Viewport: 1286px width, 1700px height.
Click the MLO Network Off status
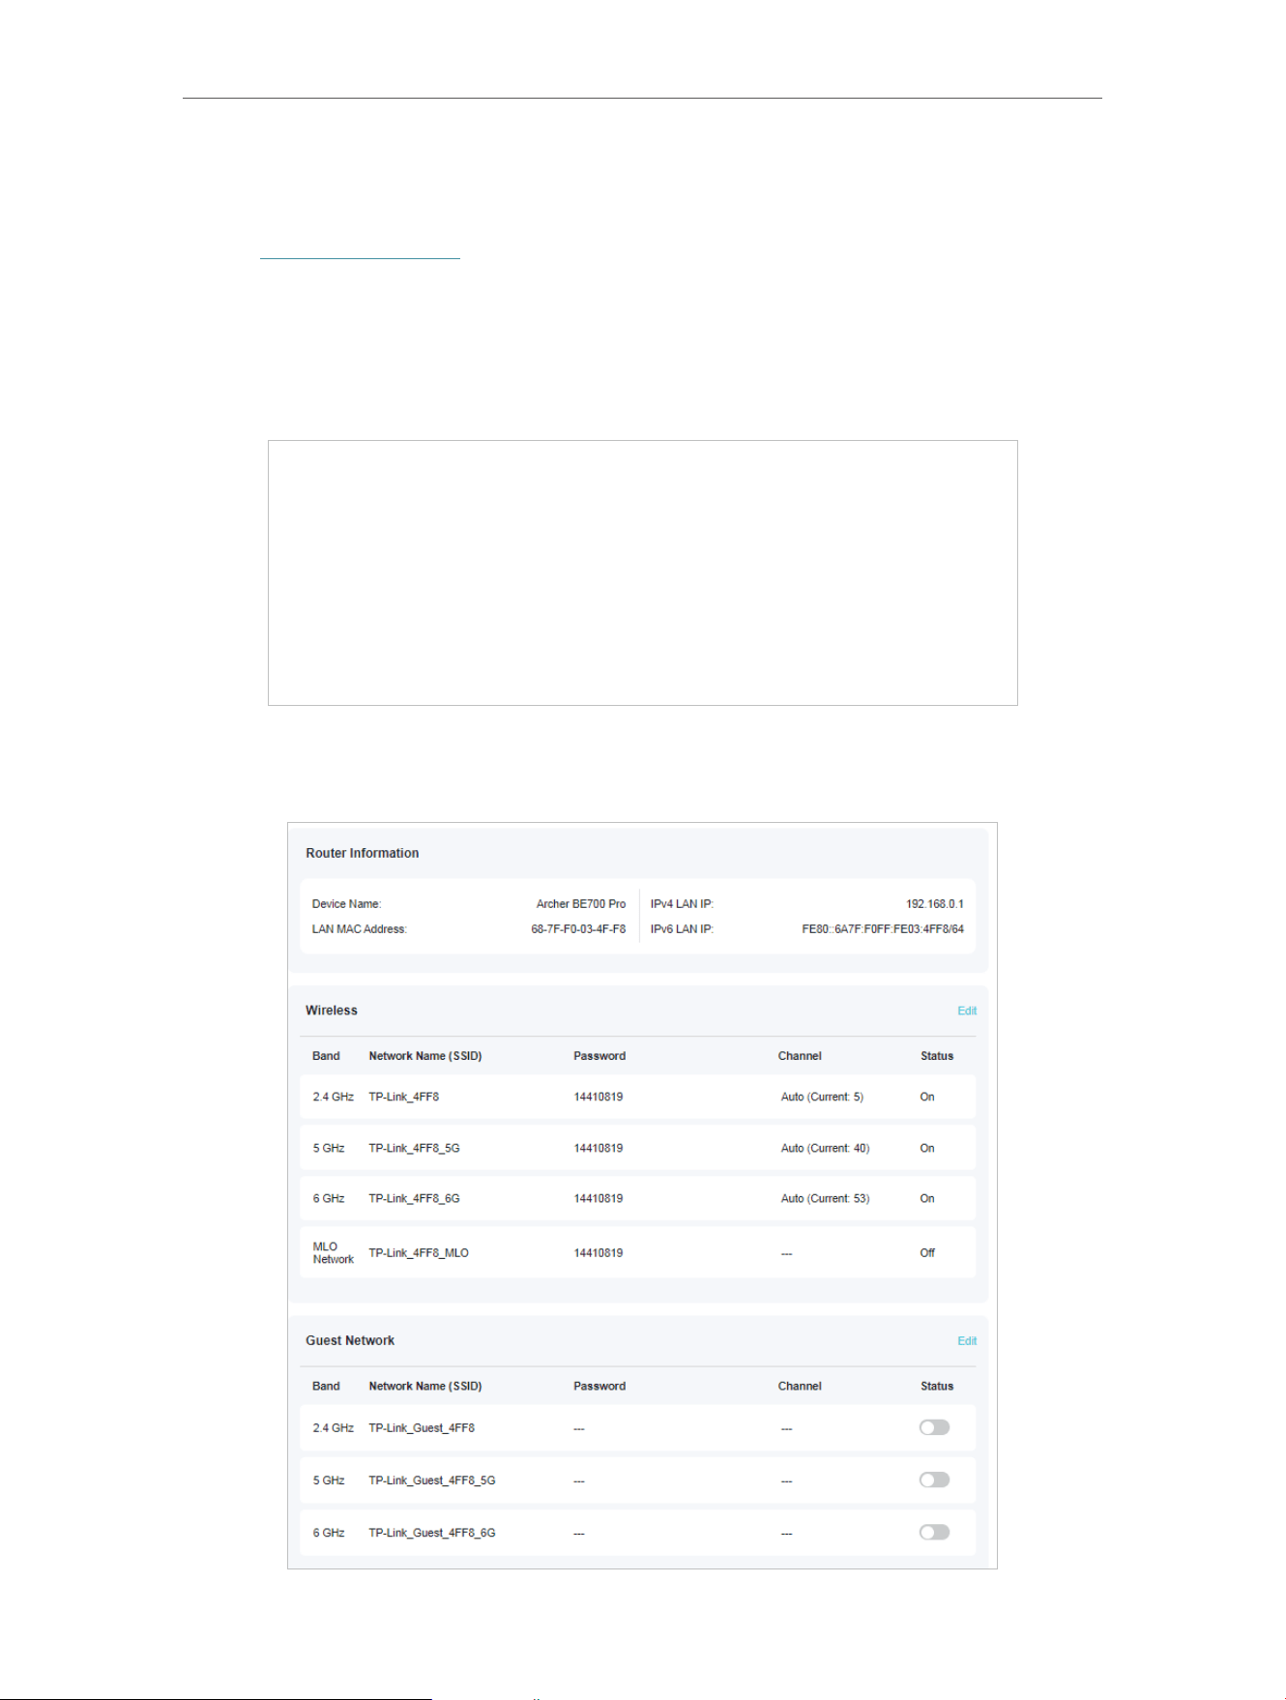[927, 1252]
